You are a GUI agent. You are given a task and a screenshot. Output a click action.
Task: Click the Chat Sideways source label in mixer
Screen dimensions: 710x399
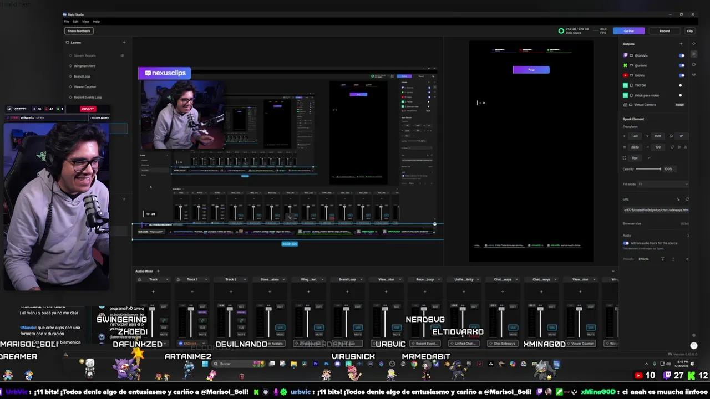tap(502, 344)
